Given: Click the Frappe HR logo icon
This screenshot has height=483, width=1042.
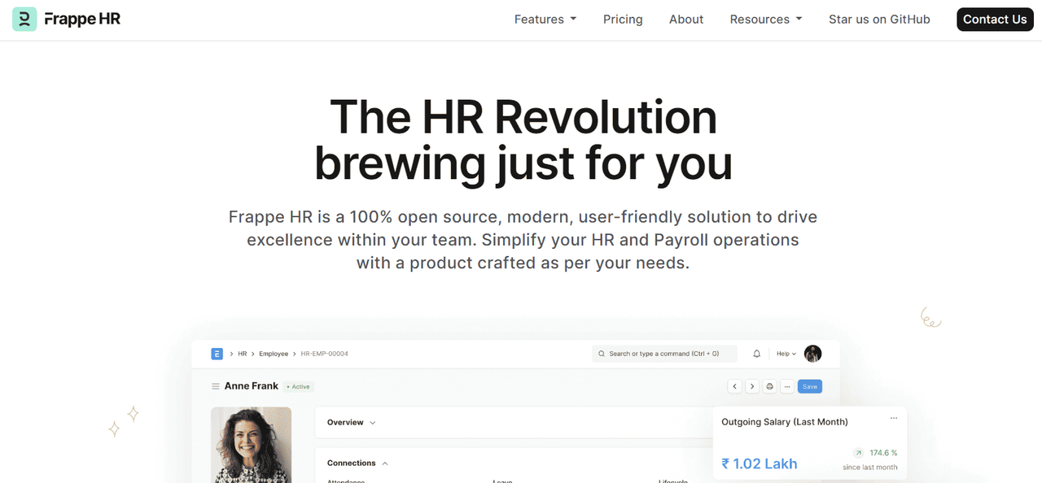Looking at the screenshot, I should 24,19.
